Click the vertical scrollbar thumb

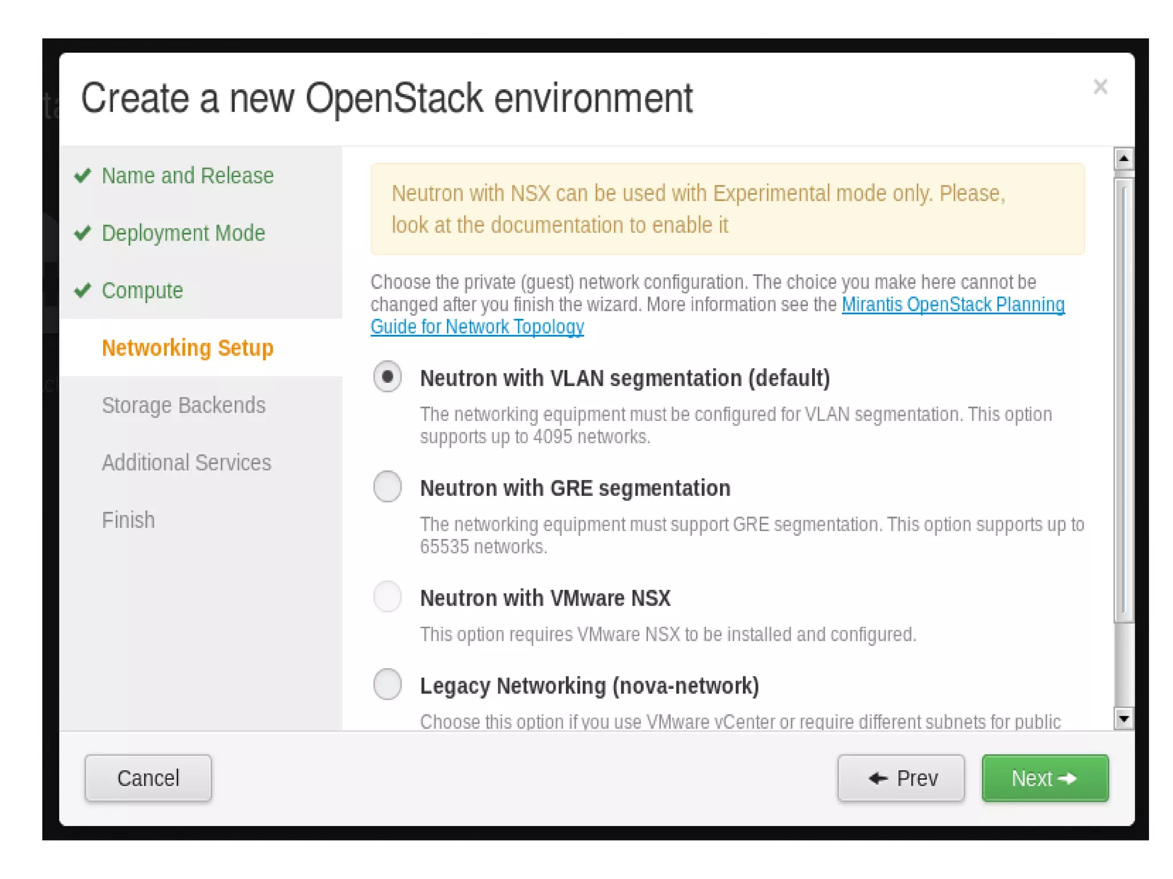click(x=1124, y=401)
